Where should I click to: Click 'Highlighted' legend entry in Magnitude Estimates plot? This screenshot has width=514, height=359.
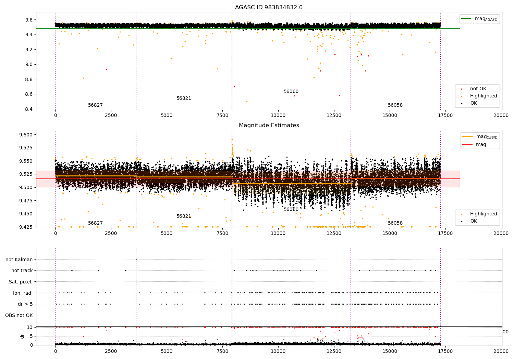point(484,214)
